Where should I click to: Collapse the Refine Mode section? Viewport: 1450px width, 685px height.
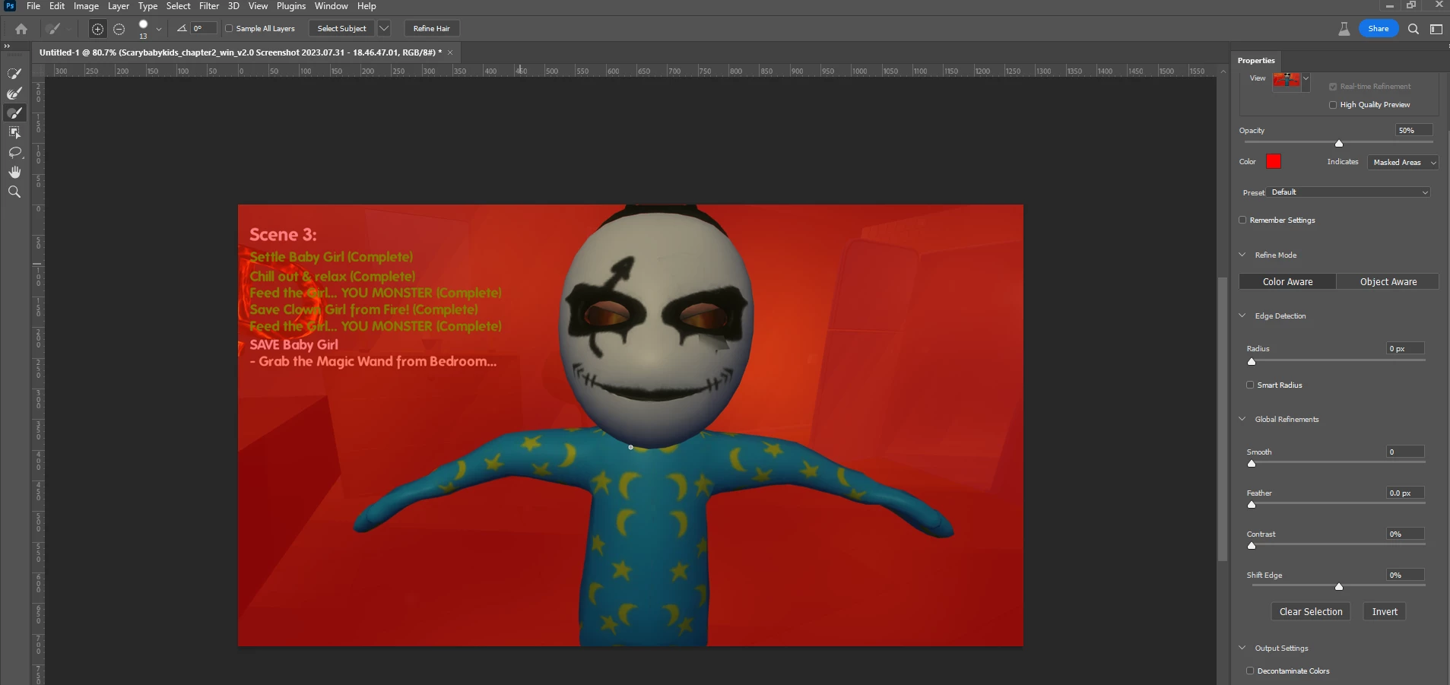point(1242,255)
